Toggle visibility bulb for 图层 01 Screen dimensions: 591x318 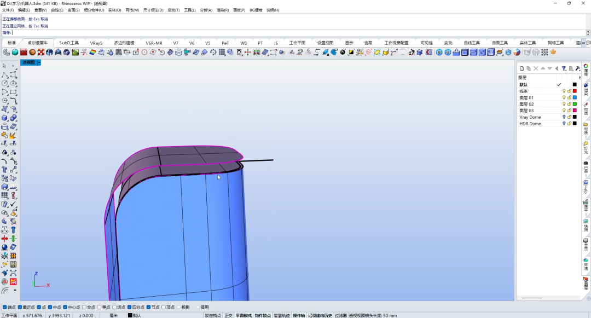tap(564, 97)
